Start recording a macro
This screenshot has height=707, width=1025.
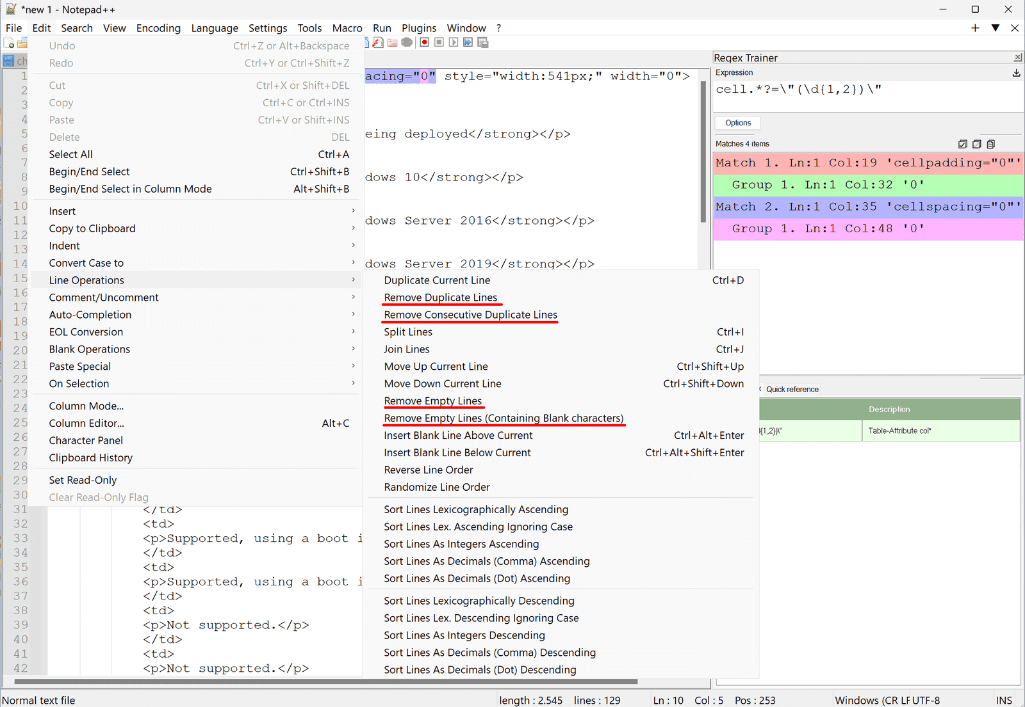tap(424, 42)
